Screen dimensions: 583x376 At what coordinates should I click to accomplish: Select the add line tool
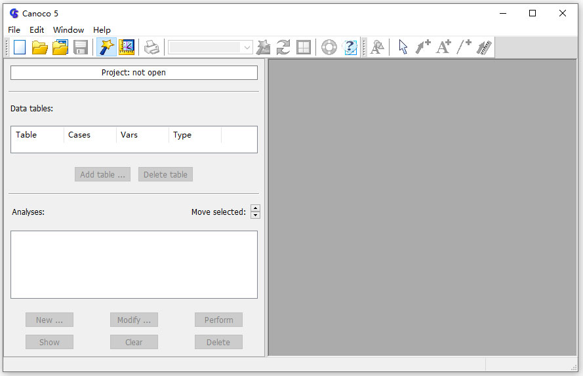coord(464,47)
